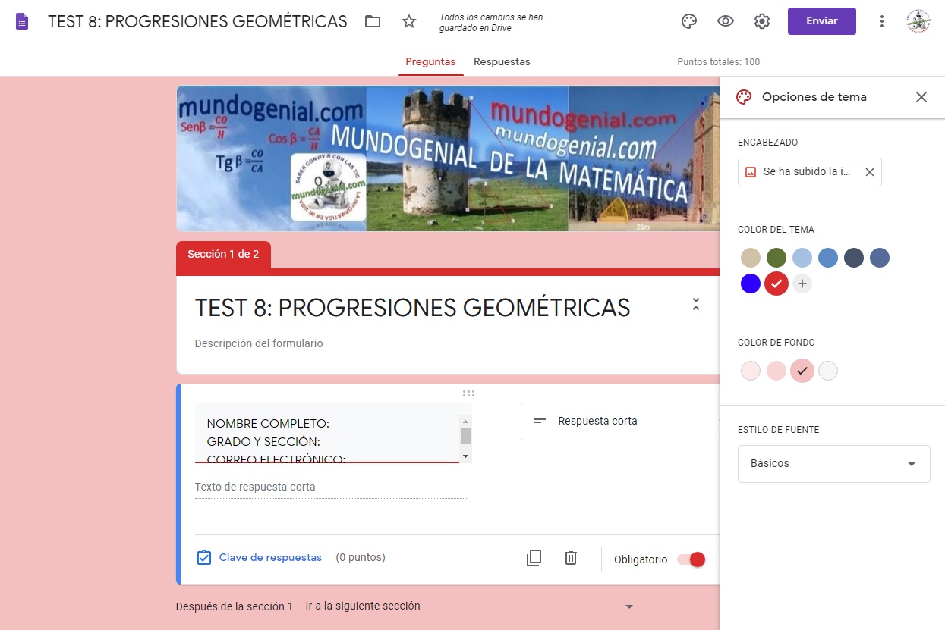Switch to Respuestas tab
945x630 pixels.
pyautogui.click(x=502, y=62)
